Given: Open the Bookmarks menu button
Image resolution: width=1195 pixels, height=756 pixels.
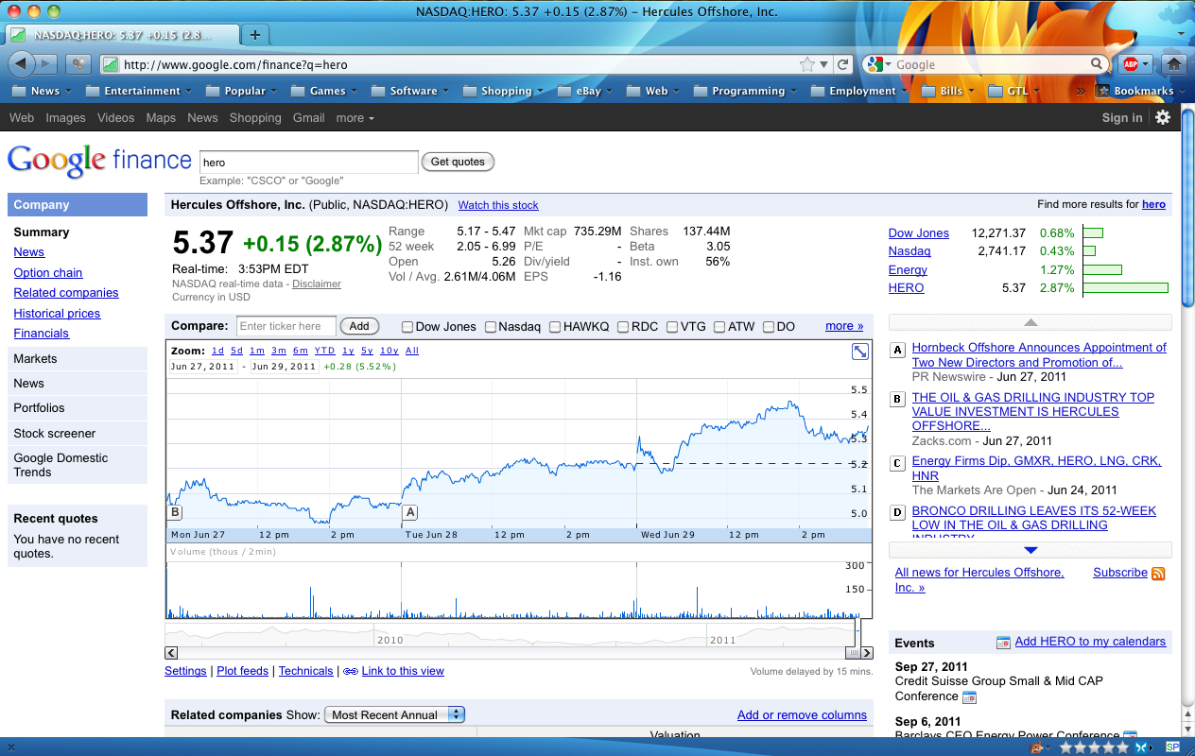Looking at the screenshot, I should (1141, 91).
